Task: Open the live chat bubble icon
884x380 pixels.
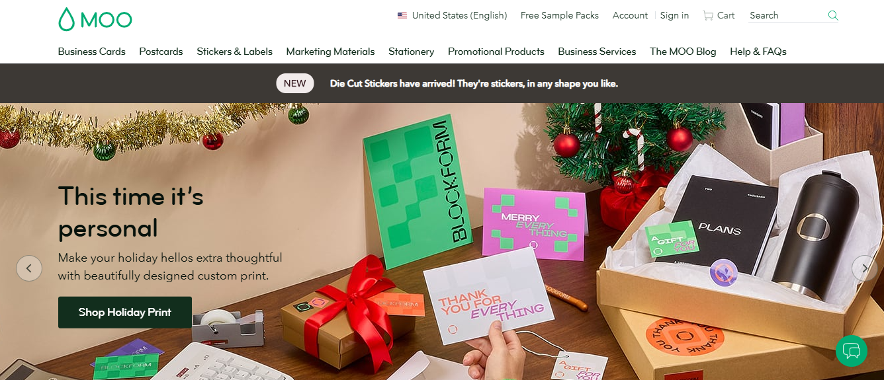Action: 852,350
